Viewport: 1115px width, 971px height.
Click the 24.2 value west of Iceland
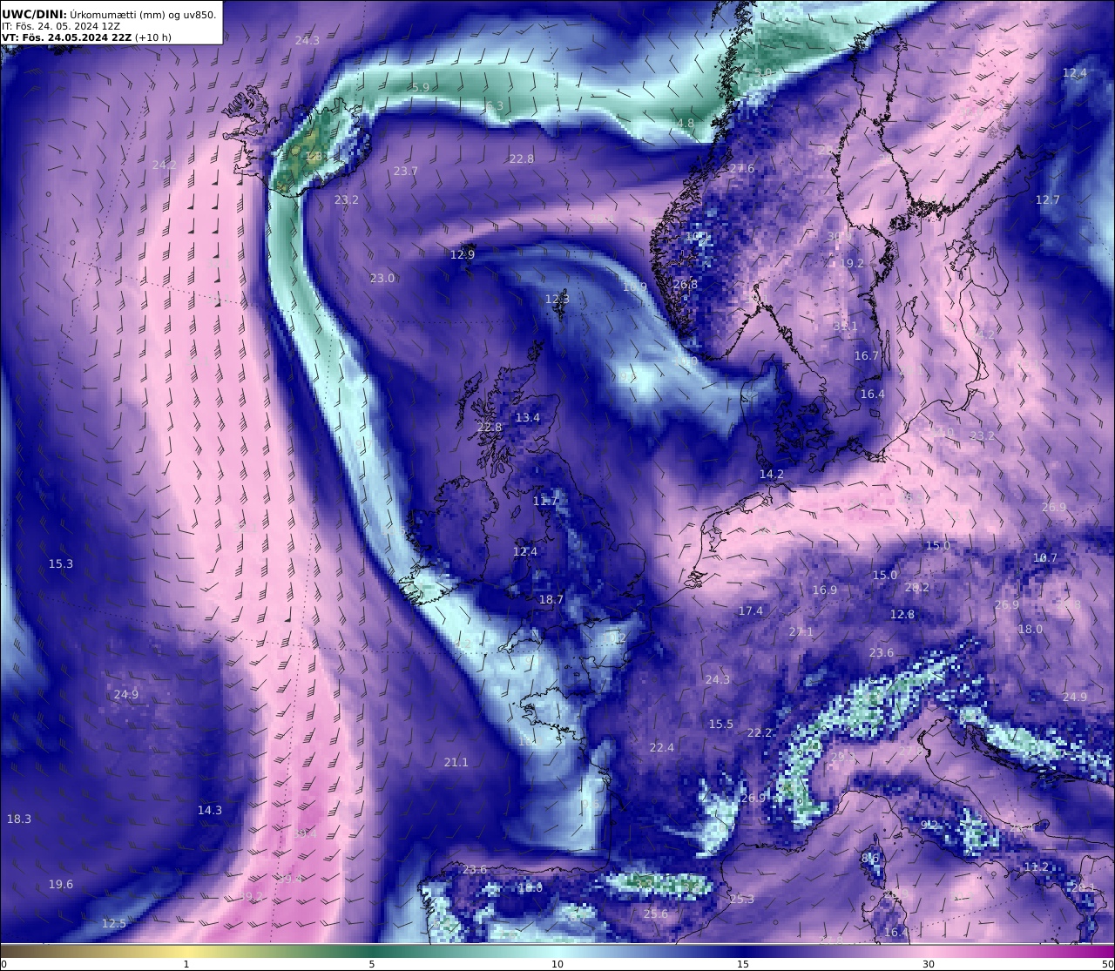pos(165,165)
